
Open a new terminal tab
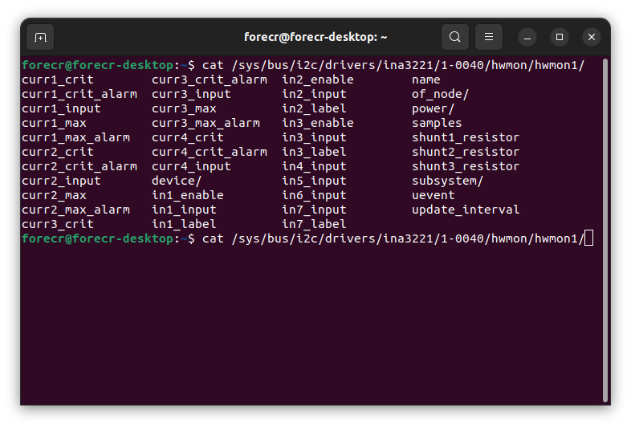pyautogui.click(x=40, y=37)
